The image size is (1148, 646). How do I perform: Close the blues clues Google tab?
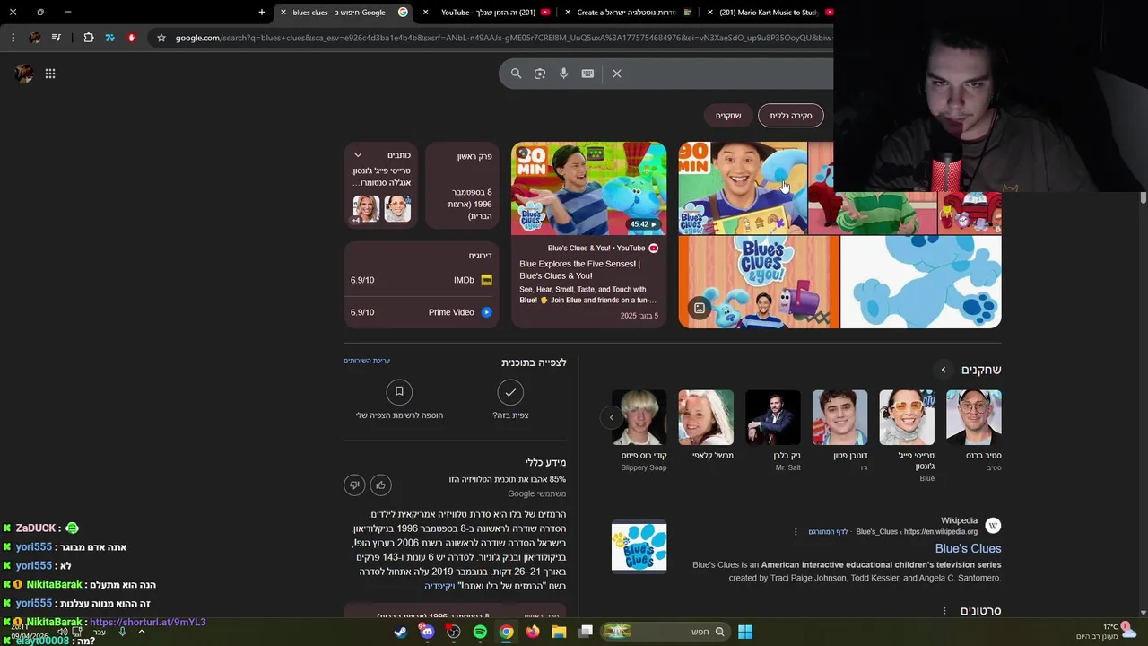(x=283, y=12)
